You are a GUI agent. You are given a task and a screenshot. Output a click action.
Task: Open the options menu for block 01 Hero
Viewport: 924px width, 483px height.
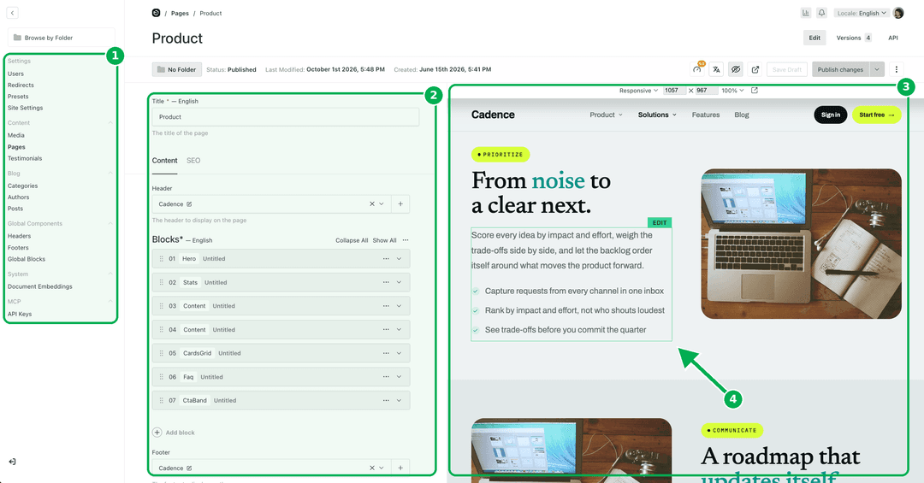point(386,258)
